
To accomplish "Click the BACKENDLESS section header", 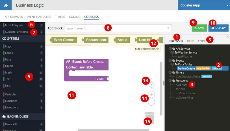I will (x=23, y=117).
